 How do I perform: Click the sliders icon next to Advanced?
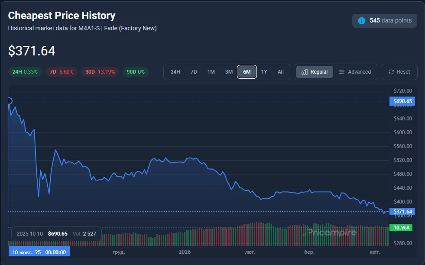pyautogui.click(x=342, y=72)
